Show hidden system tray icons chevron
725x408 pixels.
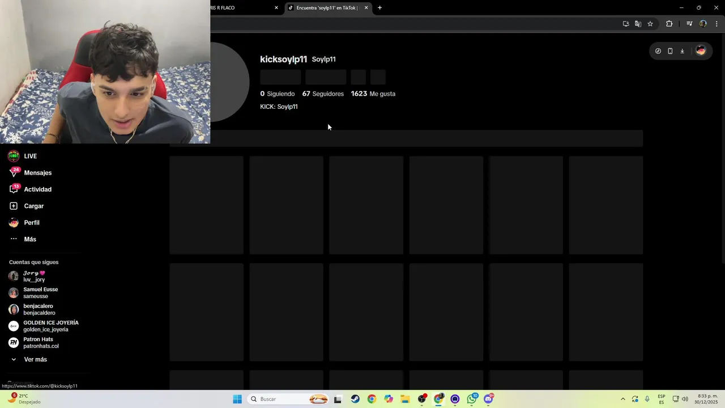[622, 399]
